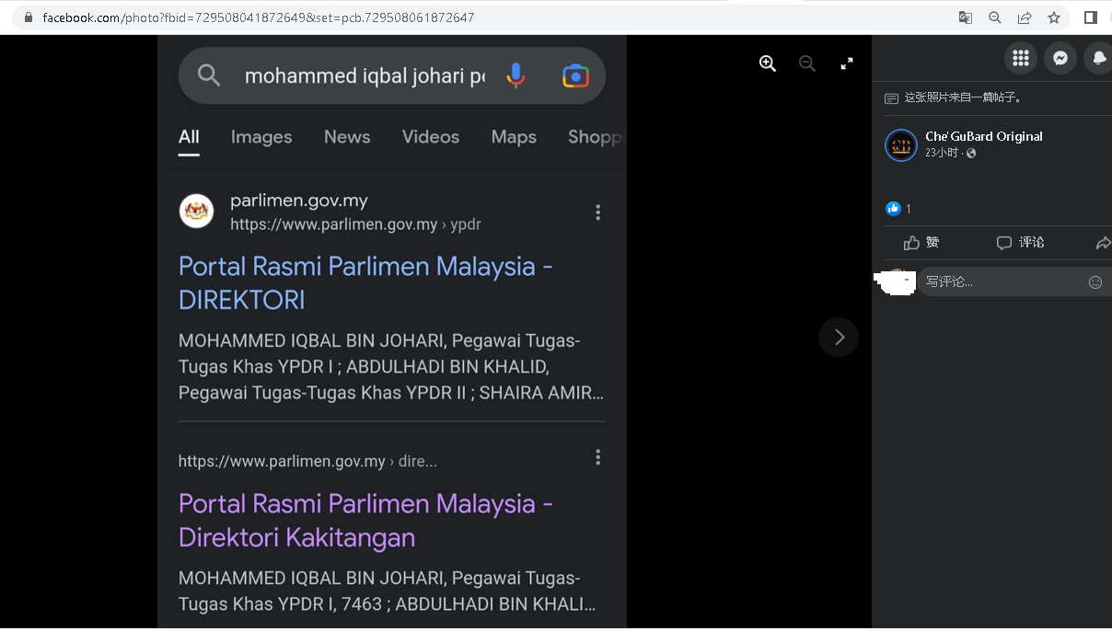Like the photo with the 赞 button
Screen dimensions: 1112x631
tap(921, 243)
